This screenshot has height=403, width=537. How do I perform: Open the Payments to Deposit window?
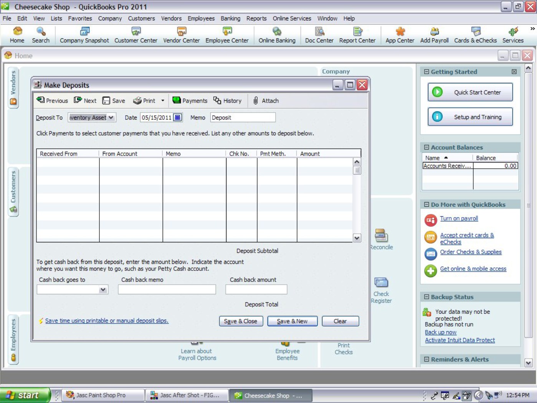(190, 101)
